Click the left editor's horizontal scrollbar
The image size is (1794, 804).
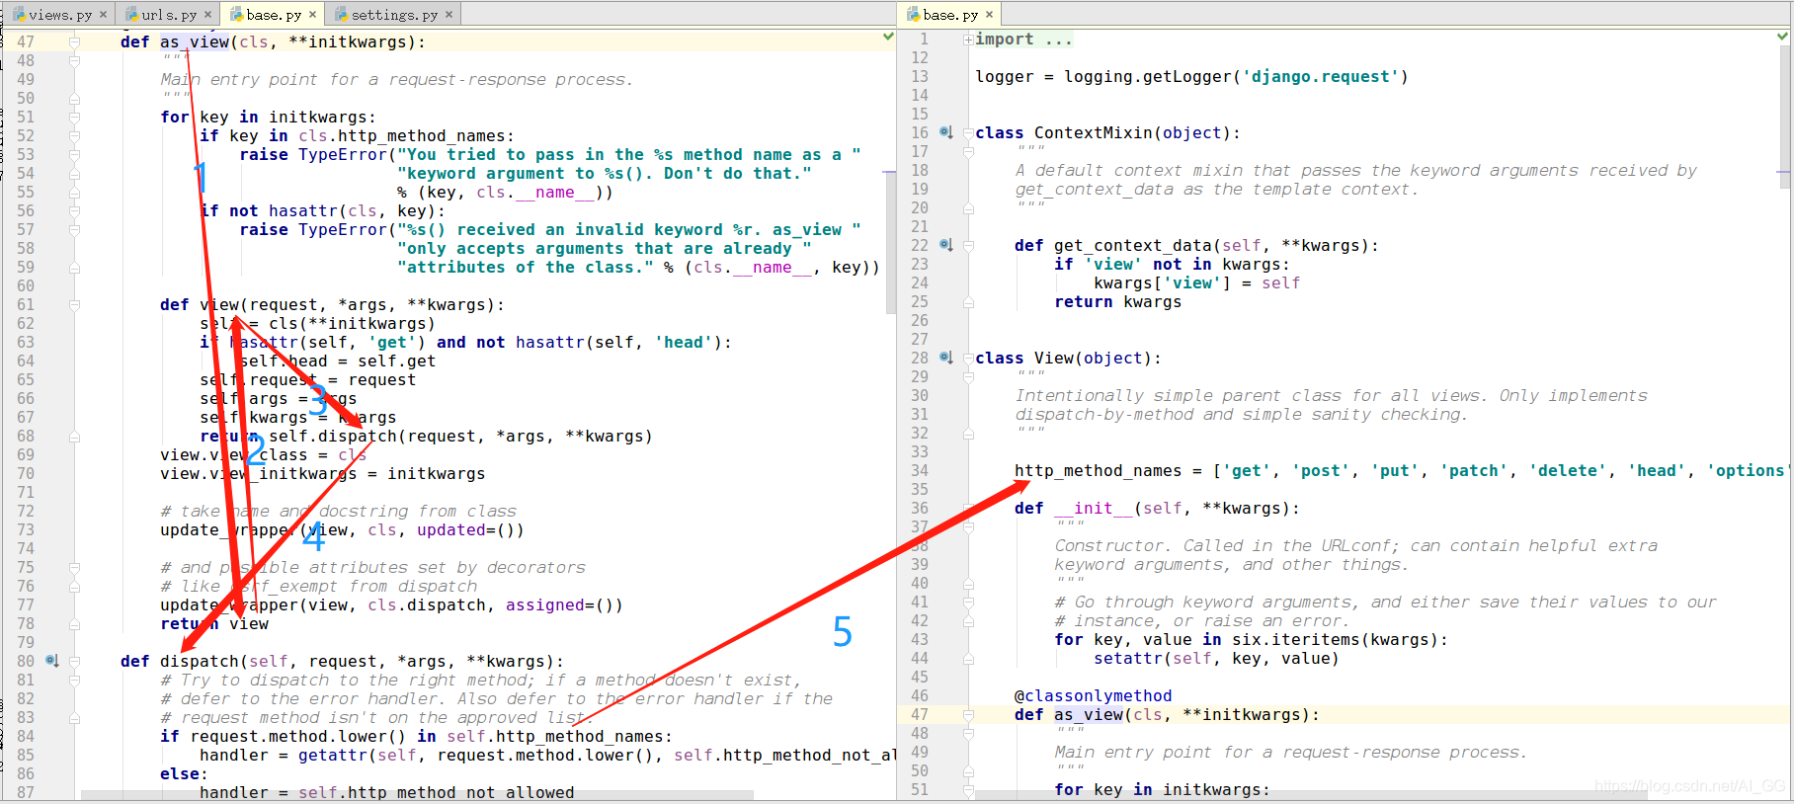(417, 794)
